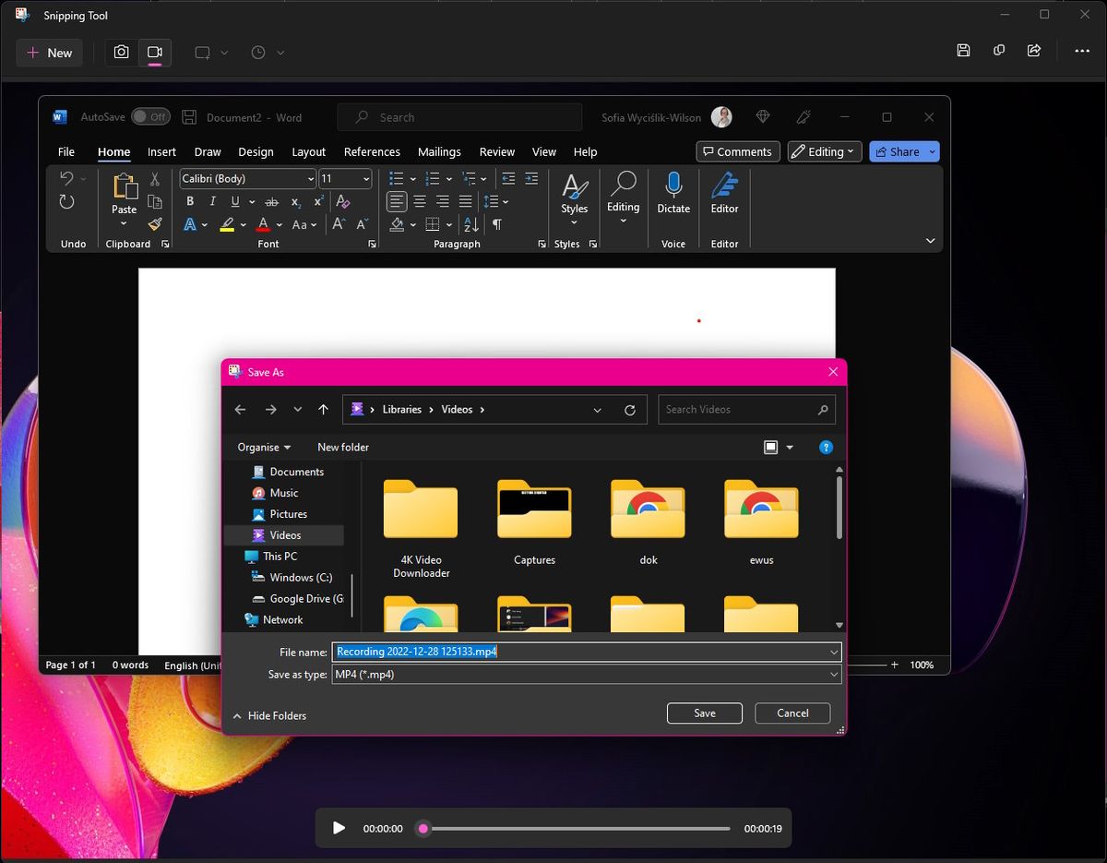Switch to the References tab
The width and height of the screenshot is (1107, 863).
(372, 151)
